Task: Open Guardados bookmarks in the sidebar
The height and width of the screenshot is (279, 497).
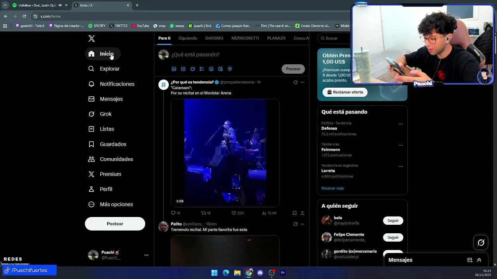Action: (108, 144)
